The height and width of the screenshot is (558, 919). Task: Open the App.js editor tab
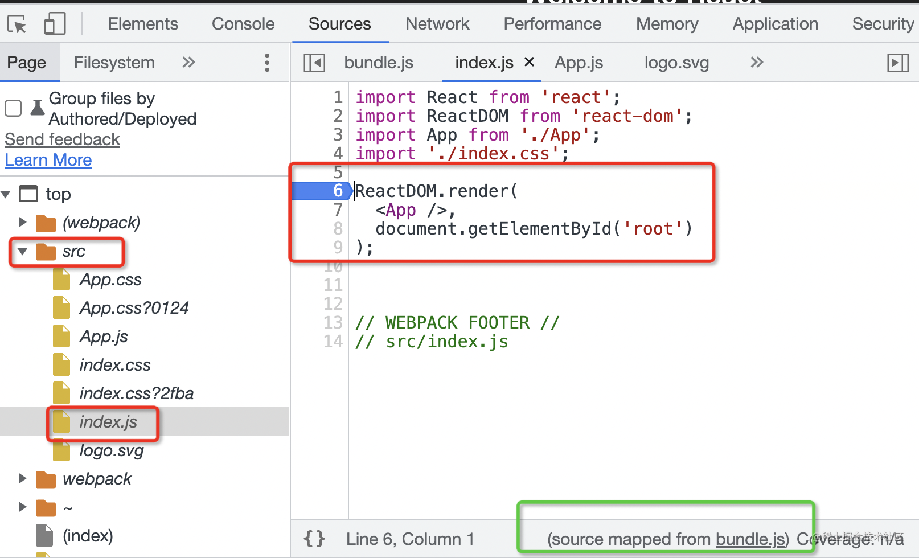(579, 63)
